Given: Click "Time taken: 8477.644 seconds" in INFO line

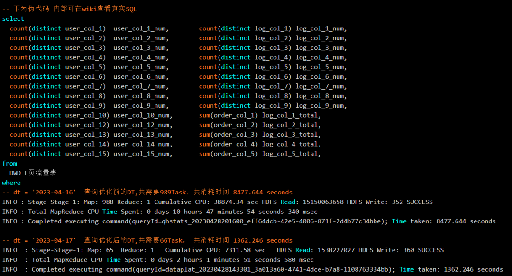Looking at the screenshot, I should (444, 221).
